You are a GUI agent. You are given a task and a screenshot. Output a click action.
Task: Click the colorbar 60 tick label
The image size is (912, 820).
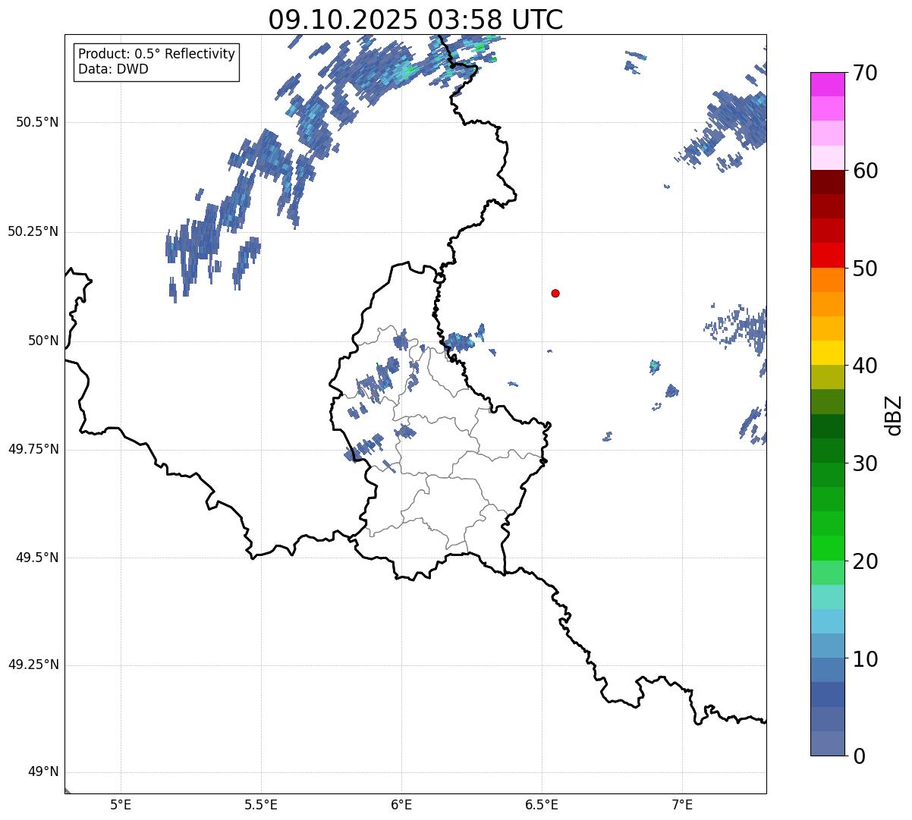pyautogui.click(x=864, y=171)
